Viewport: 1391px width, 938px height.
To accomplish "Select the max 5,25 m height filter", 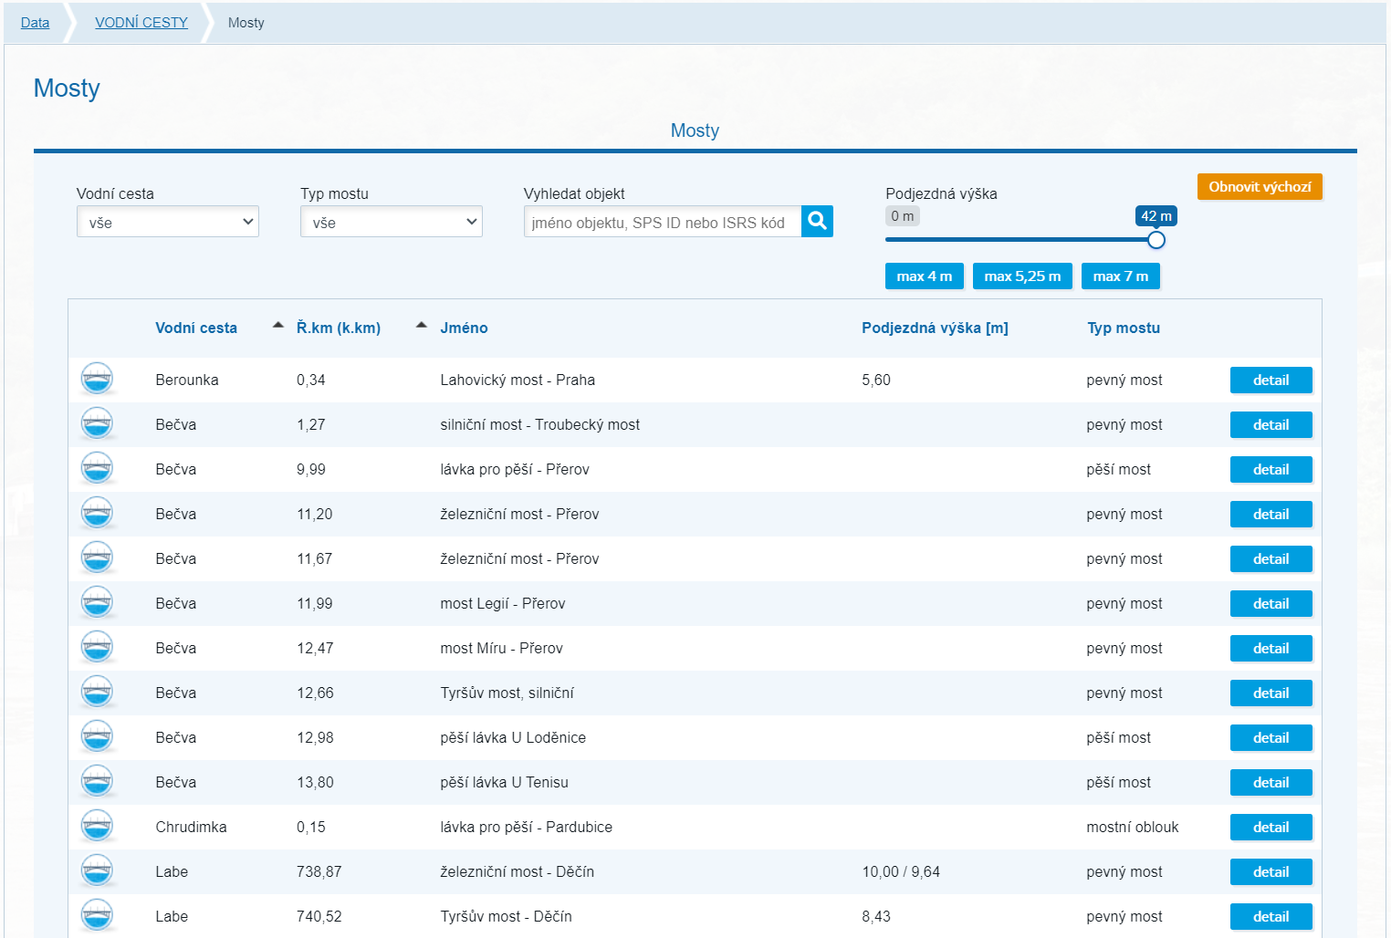I will (1021, 276).
